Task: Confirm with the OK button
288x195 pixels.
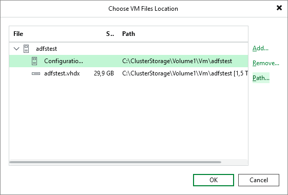Action: click(x=214, y=180)
